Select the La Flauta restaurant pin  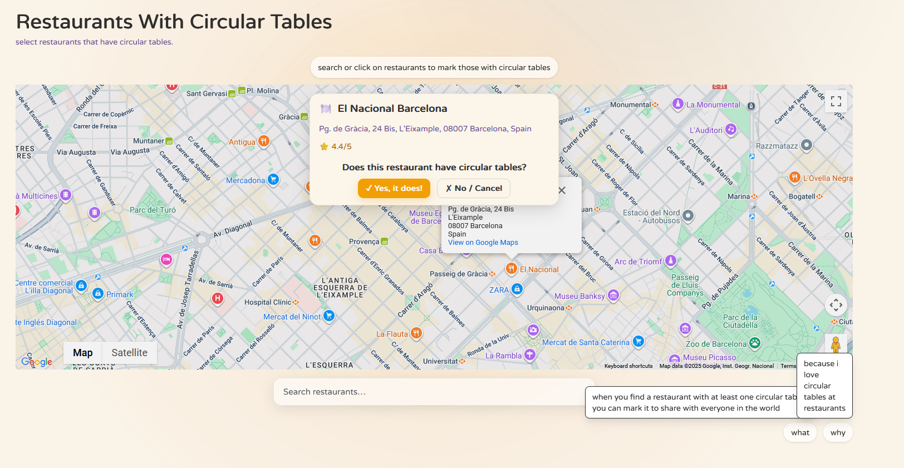coord(416,333)
